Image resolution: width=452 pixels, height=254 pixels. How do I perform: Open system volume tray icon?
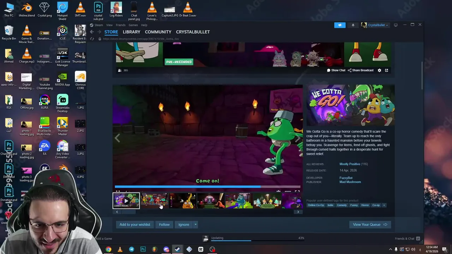[413, 249]
